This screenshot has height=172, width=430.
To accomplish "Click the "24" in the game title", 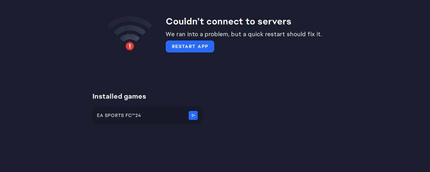I will (x=138, y=115).
